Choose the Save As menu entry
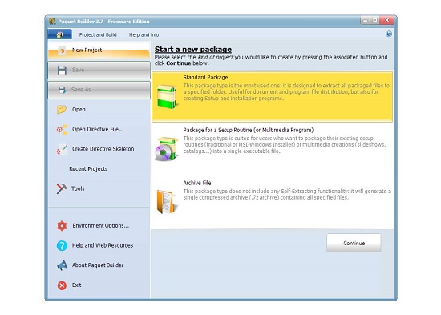Screen dimensions: 441x315 pos(99,90)
